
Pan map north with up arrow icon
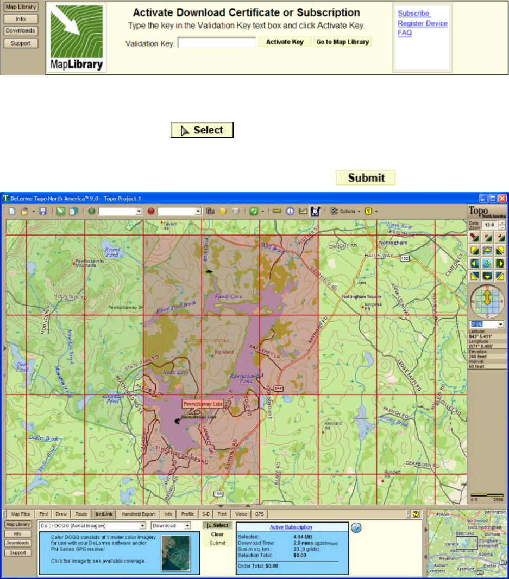tap(487, 251)
